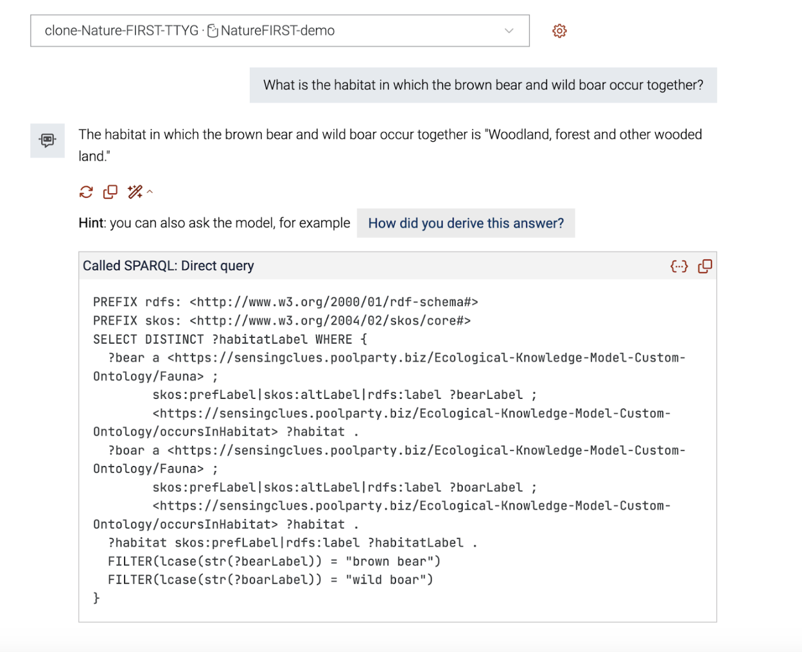Click the repository icon before NatureFIRST-demo
The image size is (802, 652).
pyautogui.click(x=212, y=31)
